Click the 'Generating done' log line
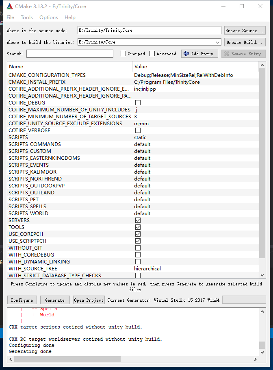Screen dimensions: 273x370 point(30,351)
